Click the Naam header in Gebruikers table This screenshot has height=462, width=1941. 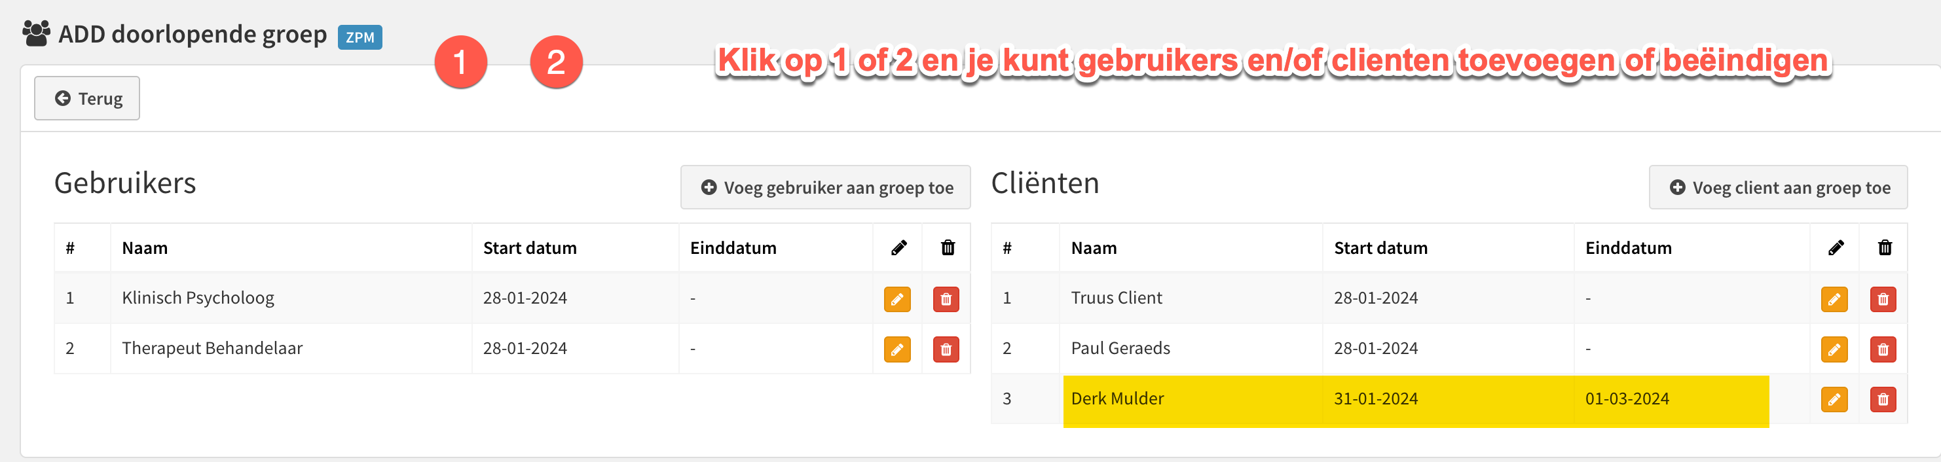[x=145, y=247]
